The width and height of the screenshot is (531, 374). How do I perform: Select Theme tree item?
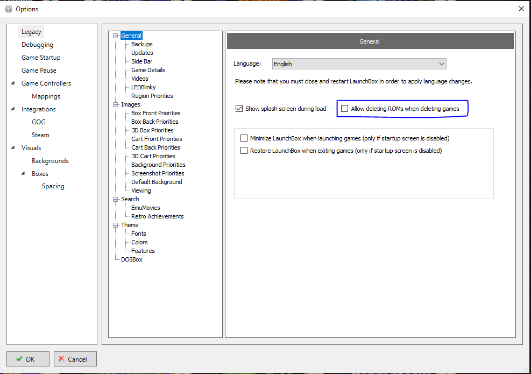pos(130,225)
